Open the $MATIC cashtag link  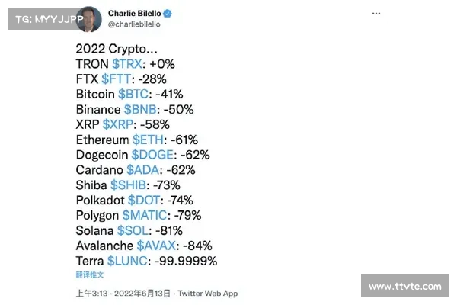pos(145,216)
